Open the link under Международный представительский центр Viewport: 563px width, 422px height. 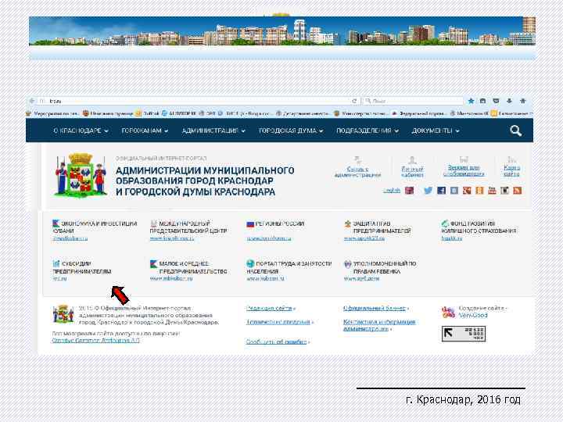click(171, 238)
